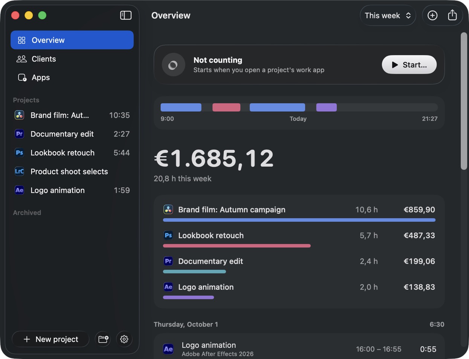Click After Effects icon in Logo animation summary row

click(168, 287)
